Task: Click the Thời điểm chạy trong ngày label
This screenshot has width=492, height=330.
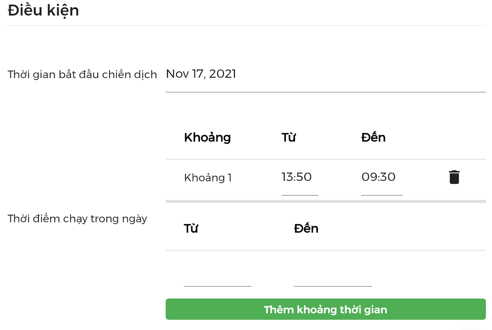Action: (77, 219)
